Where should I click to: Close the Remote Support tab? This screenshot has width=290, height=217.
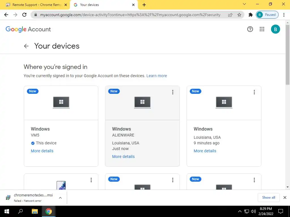[66, 5]
